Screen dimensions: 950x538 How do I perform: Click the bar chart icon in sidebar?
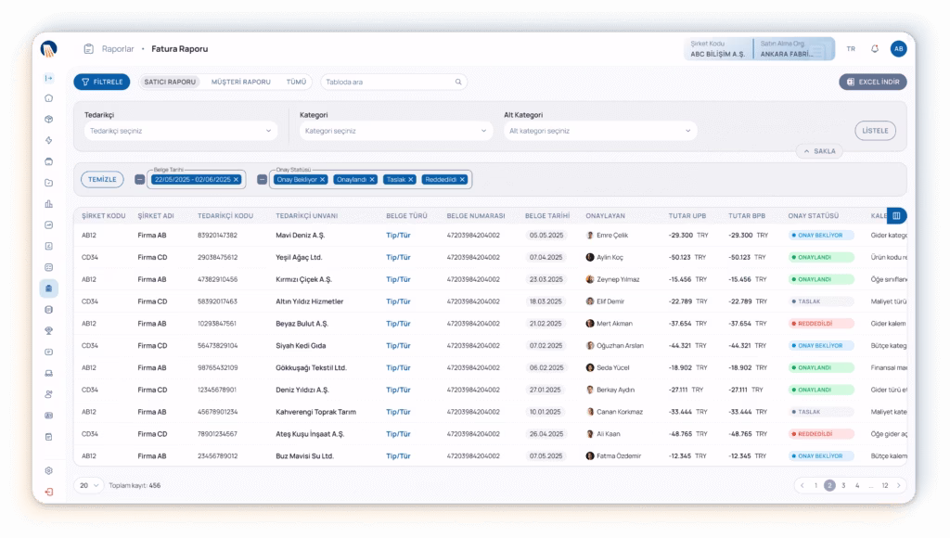coord(49,204)
